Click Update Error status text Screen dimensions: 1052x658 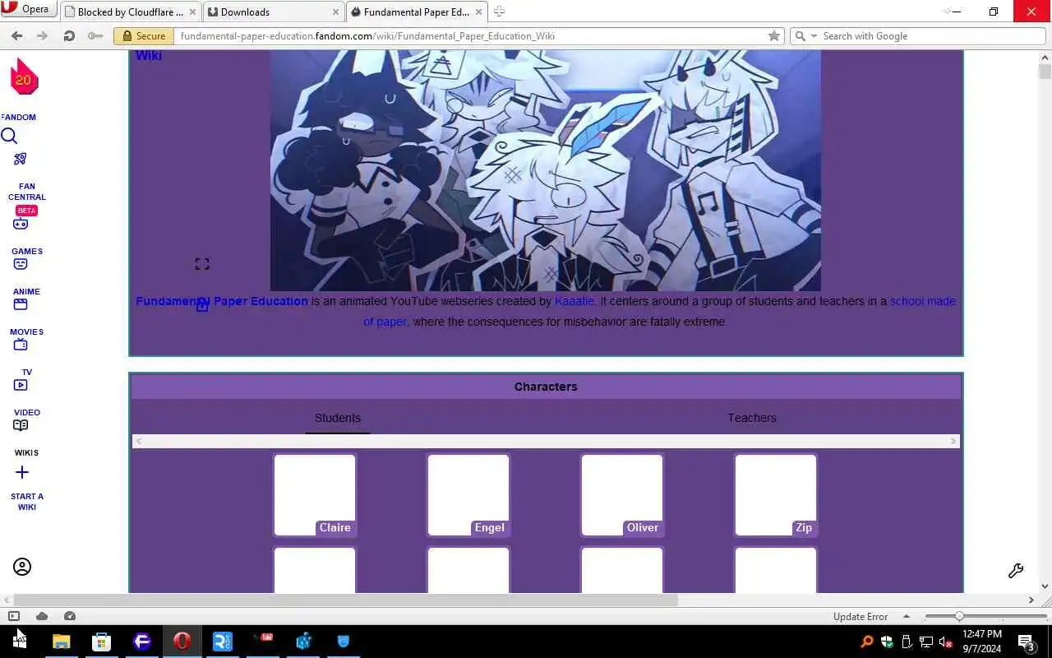point(861,616)
